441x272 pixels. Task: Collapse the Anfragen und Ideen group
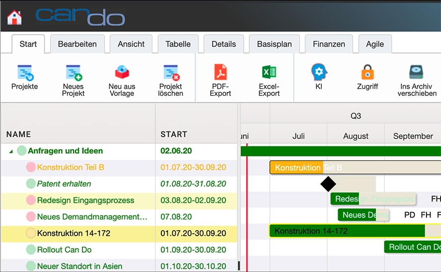(11, 151)
